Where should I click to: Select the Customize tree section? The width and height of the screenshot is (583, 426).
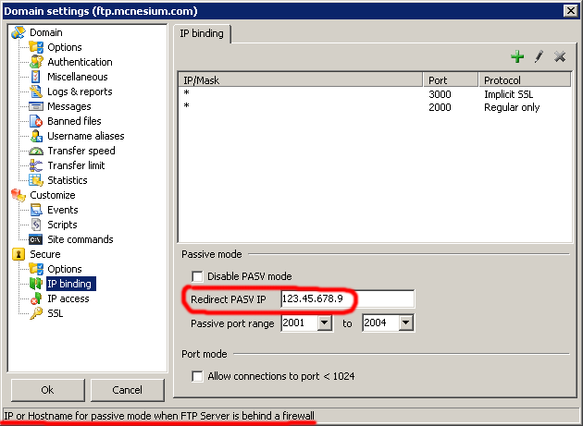(x=52, y=195)
